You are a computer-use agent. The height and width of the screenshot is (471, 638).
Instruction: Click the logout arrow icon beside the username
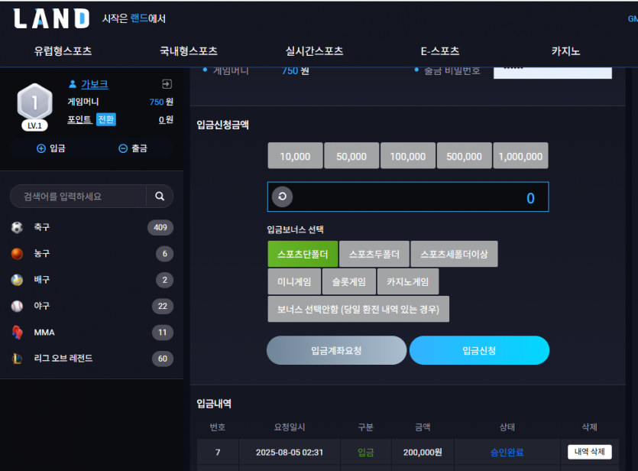pyautogui.click(x=167, y=84)
